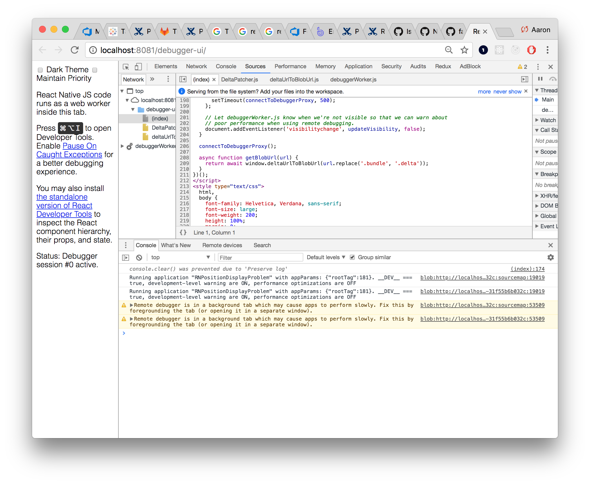This screenshot has height=484, width=590.
Task: Open console settings gear icon
Action: (550, 257)
